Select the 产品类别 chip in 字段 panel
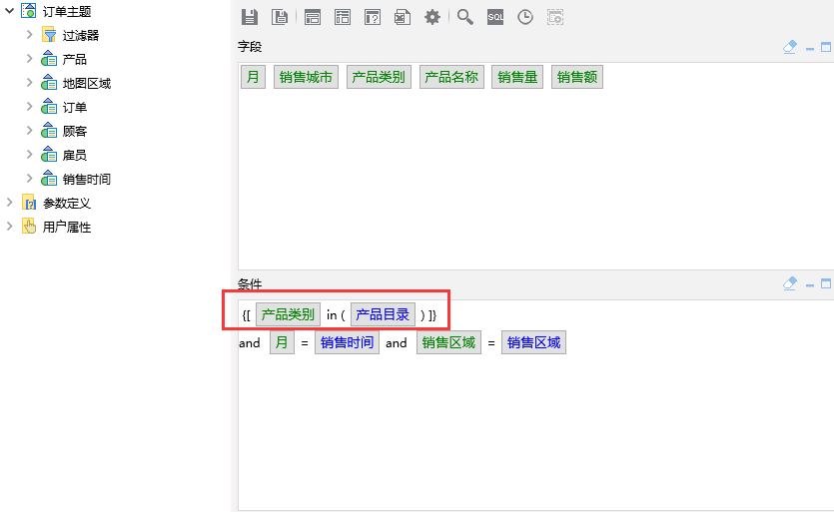 pyautogui.click(x=379, y=77)
